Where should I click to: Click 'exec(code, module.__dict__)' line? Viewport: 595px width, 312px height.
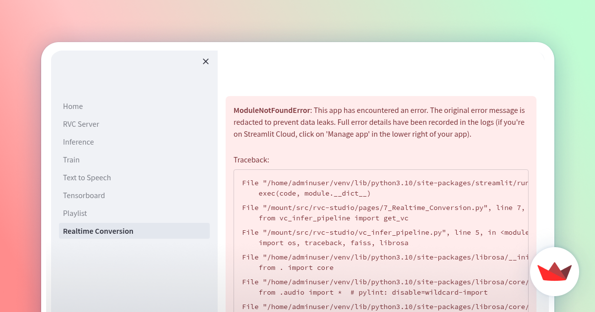(x=314, y=193)
